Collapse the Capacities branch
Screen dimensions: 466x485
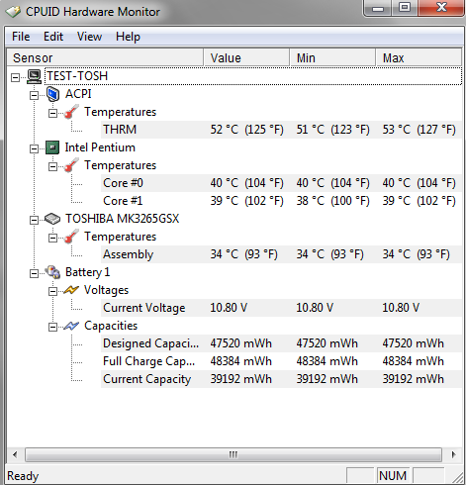pos(52,328)
